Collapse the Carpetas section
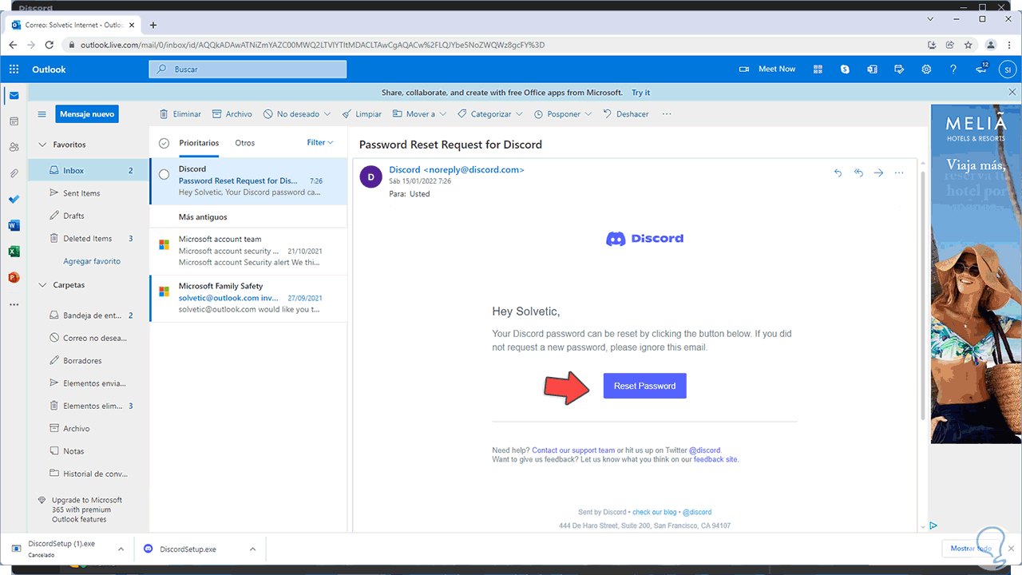Viewport: 1022px width, 575px height. [43, 285]
